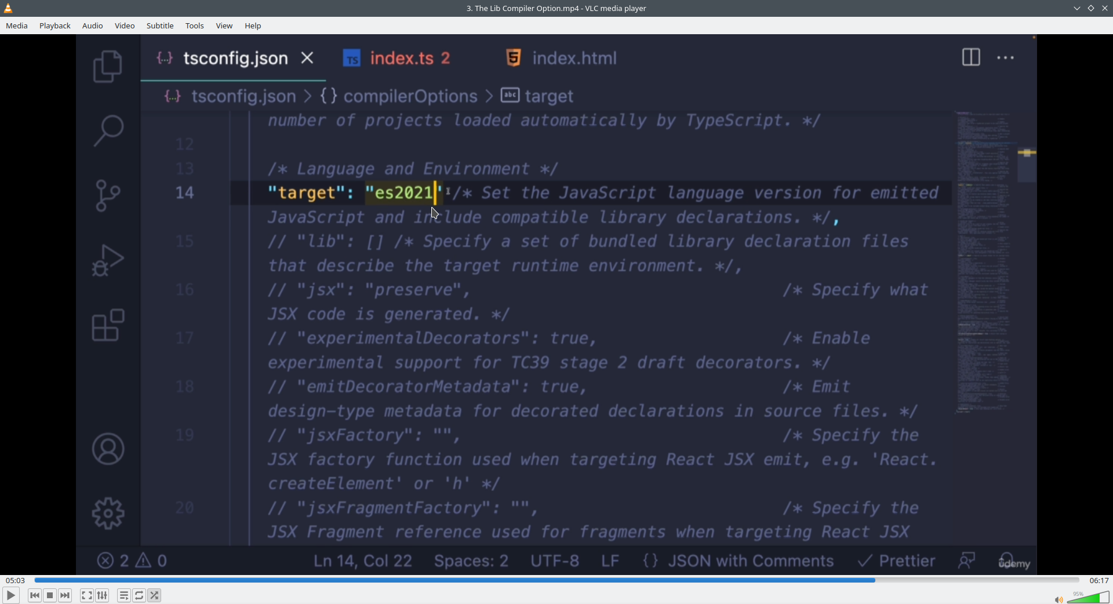Viewport: 1113px width, 604px height.
Task: Toggle fullscreen video mode
Action: [87, 595]
